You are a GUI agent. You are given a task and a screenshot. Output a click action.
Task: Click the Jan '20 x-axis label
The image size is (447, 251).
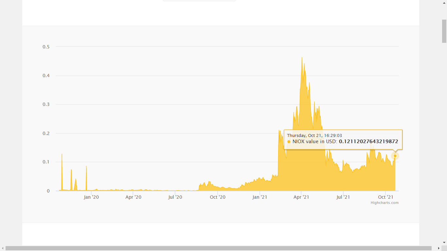tap(91, 197)
